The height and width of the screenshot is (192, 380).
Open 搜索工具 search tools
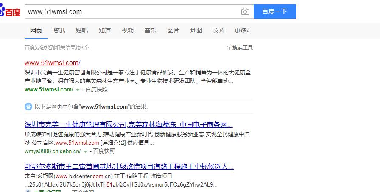tap(242, 48)
